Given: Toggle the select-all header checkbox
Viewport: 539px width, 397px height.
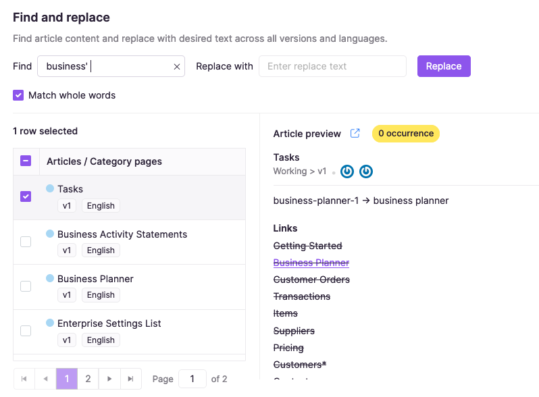Looking at the screenshot, I should pyautogui.click(x=26, y=161).
